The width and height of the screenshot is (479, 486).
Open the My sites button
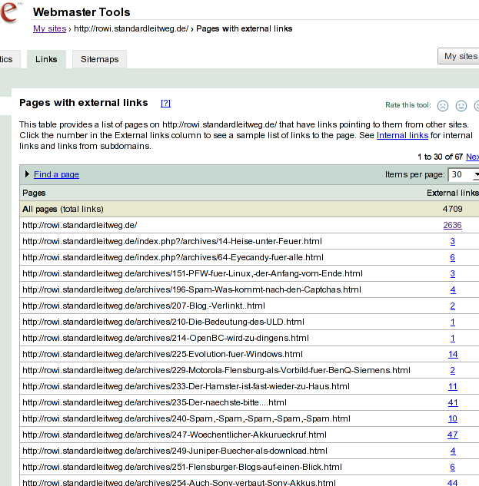pyautogui.click(x=460, y=56)
